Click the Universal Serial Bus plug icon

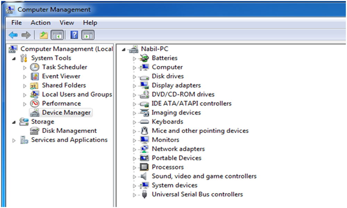point(144,194)
